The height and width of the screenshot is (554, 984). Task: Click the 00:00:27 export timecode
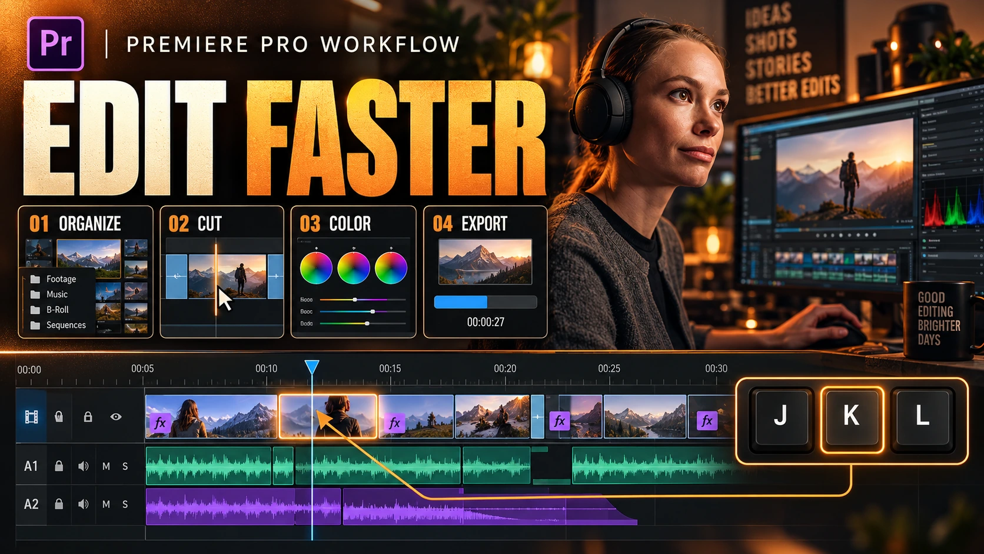[486, 322]
